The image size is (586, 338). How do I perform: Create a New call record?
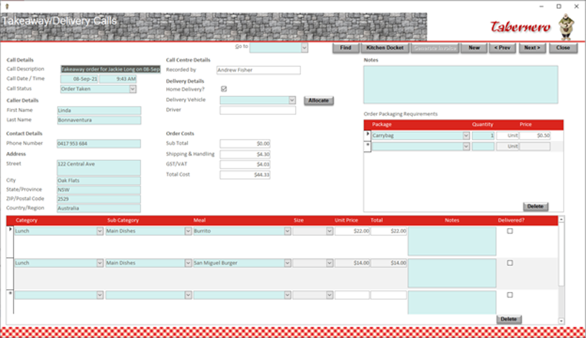click(474, 47)
